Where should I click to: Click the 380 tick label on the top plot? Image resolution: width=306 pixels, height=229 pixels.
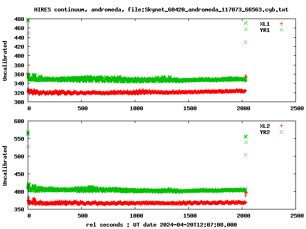[x=19, y=65]
